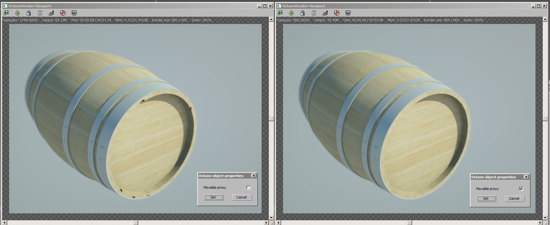Click the save render image icon in right viewport
This screenshot has height=225, width=550.
click(x=280, y=13)
